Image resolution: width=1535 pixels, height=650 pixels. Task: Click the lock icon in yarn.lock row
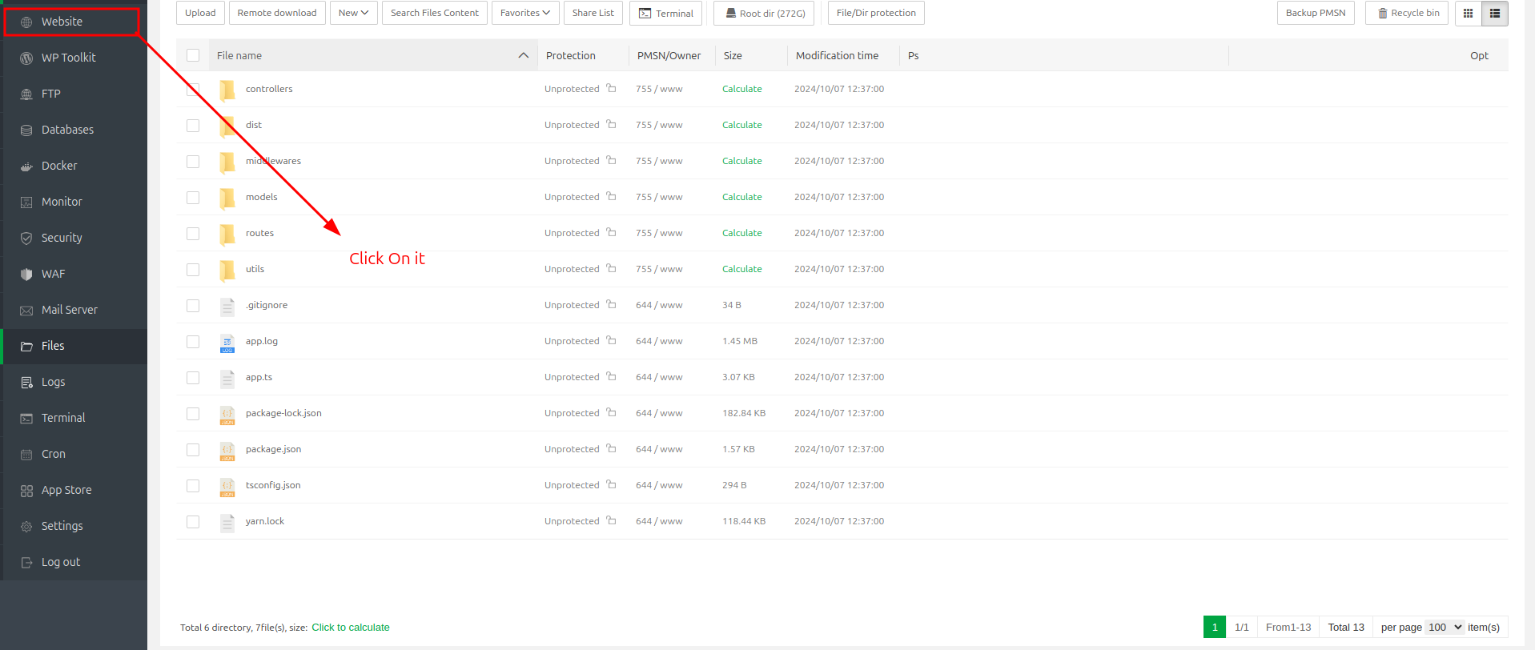pyautogui.click(x=611, y=520)
